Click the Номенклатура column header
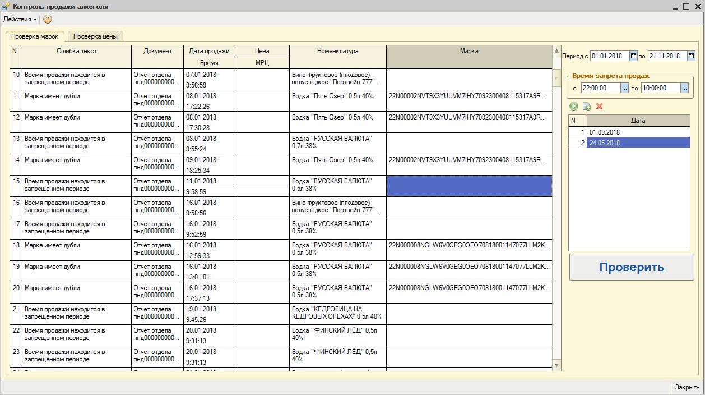This screenshot has width=705, height=395. (338, 57)
